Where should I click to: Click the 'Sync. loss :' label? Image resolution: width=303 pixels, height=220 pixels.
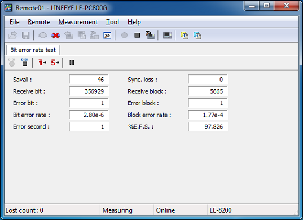(142, 80)
